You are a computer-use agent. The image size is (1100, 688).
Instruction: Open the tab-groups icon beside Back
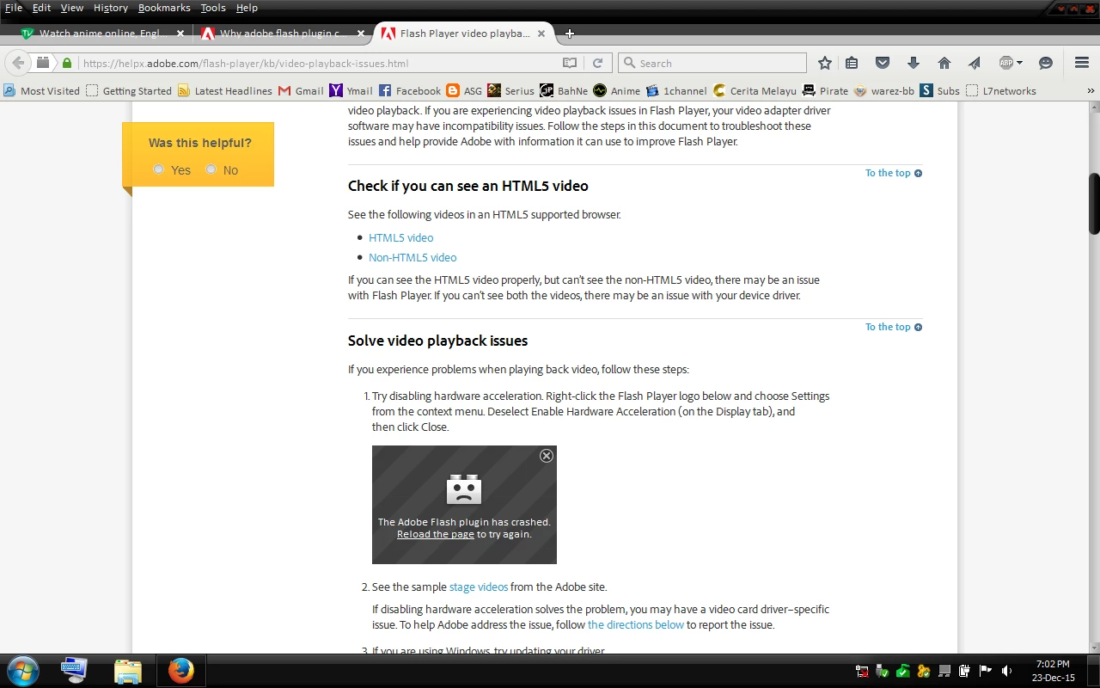(x=42, y=63)
